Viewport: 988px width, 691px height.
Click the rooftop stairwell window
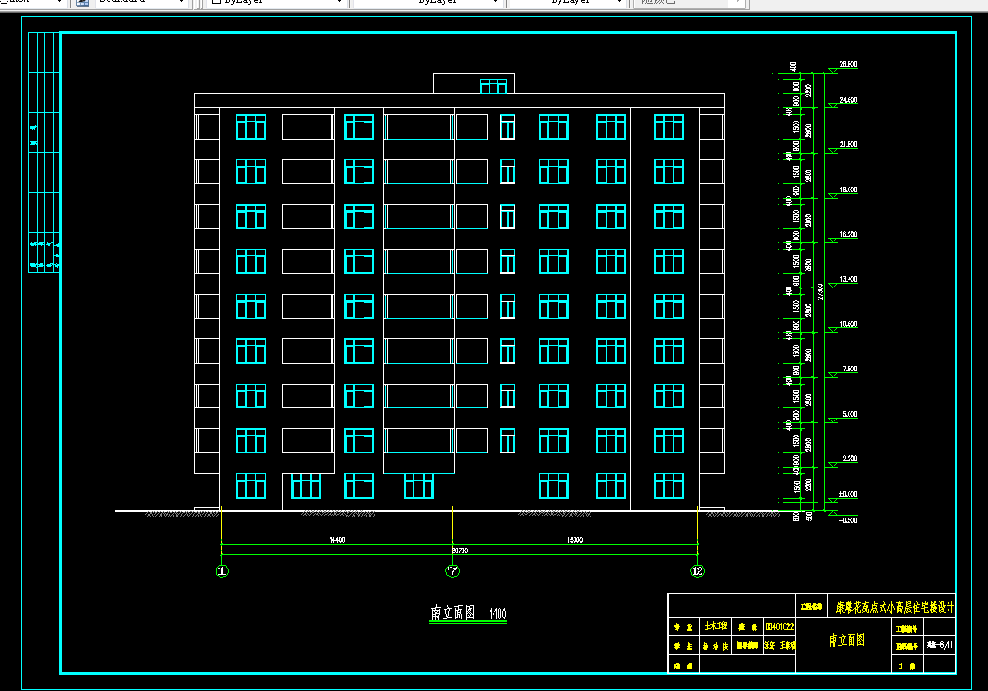pyautogui.click(x=494, y=87)
